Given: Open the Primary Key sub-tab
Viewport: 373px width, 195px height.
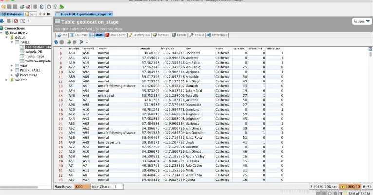Looking at the screenshot, I should click(140, 35).
